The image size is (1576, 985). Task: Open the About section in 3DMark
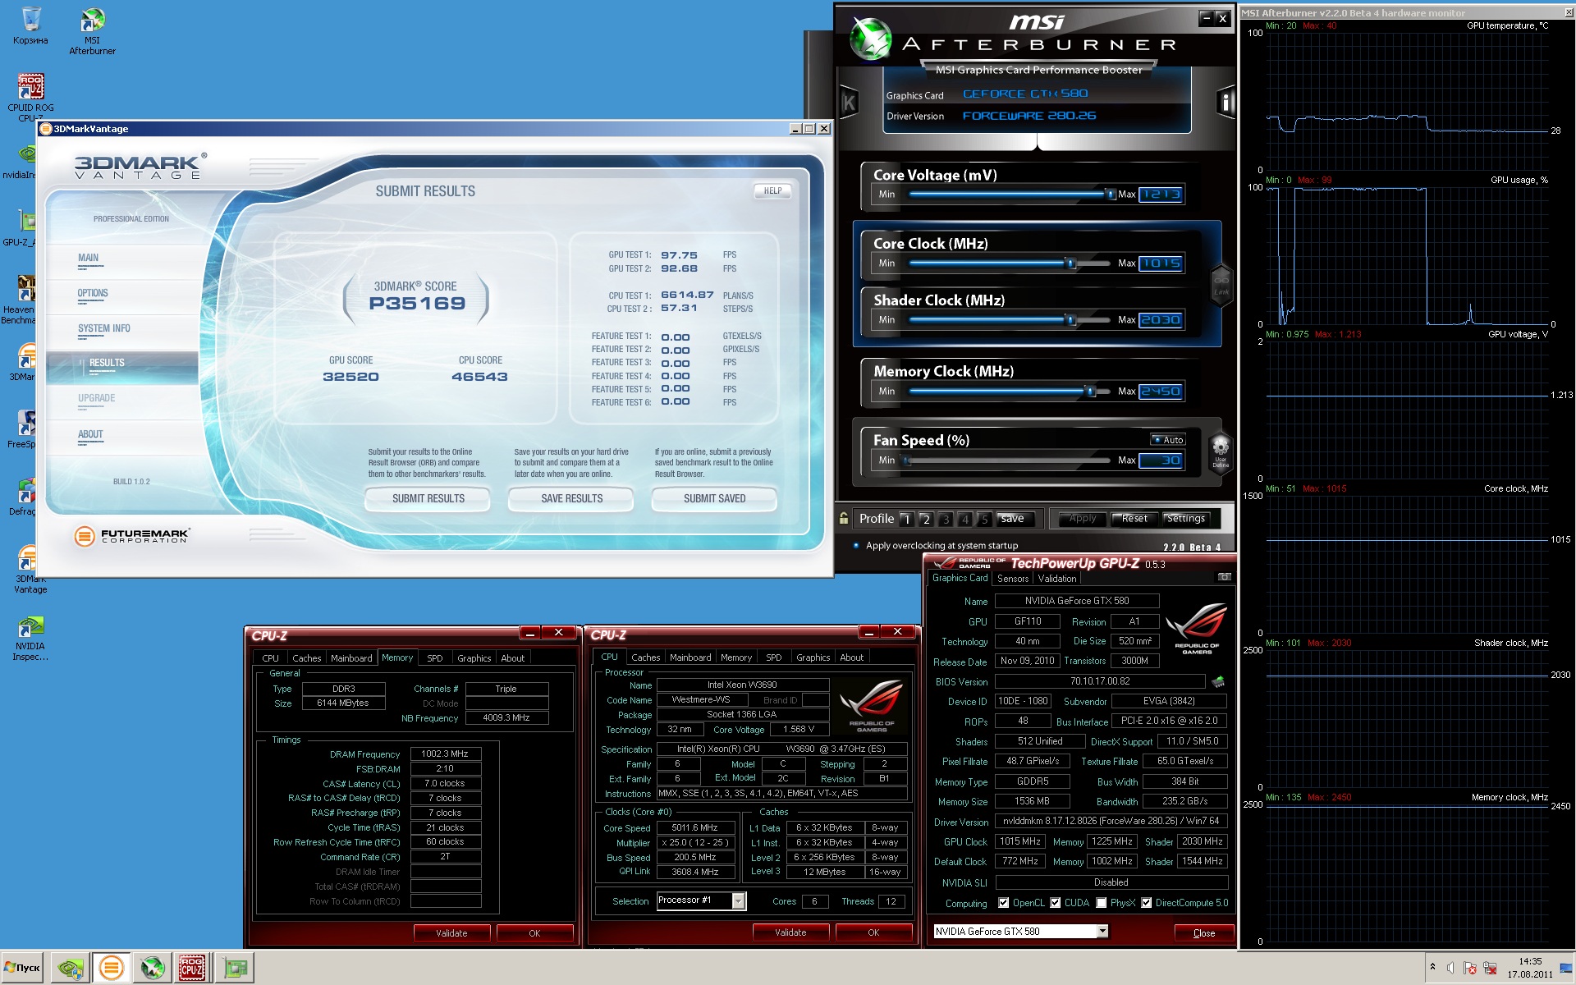[90, 434]
